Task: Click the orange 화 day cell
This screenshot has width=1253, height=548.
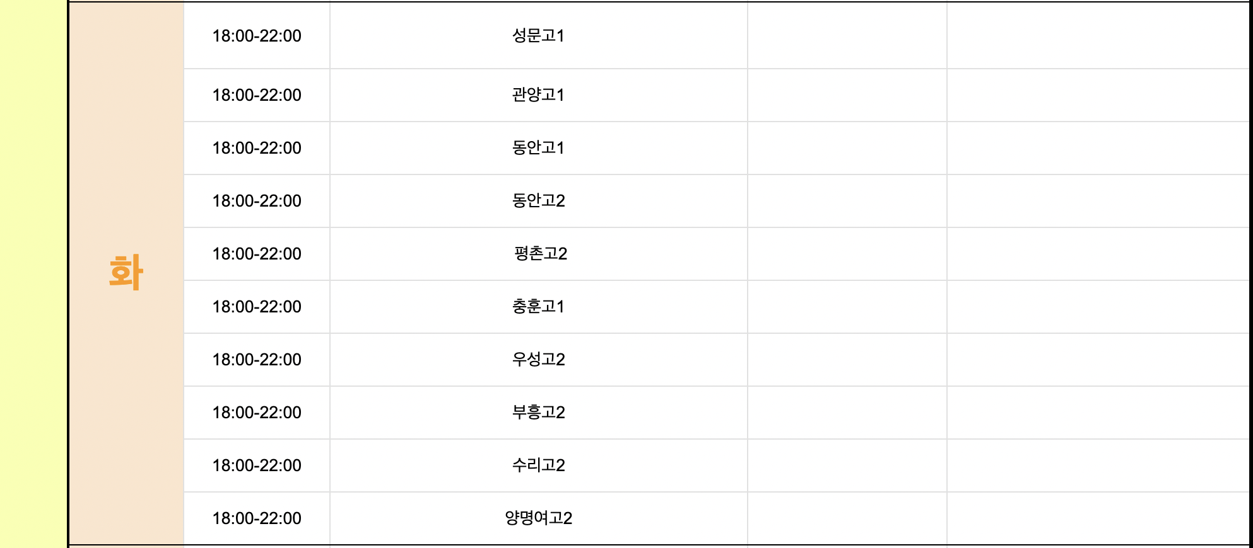Action: click(126, 273)
